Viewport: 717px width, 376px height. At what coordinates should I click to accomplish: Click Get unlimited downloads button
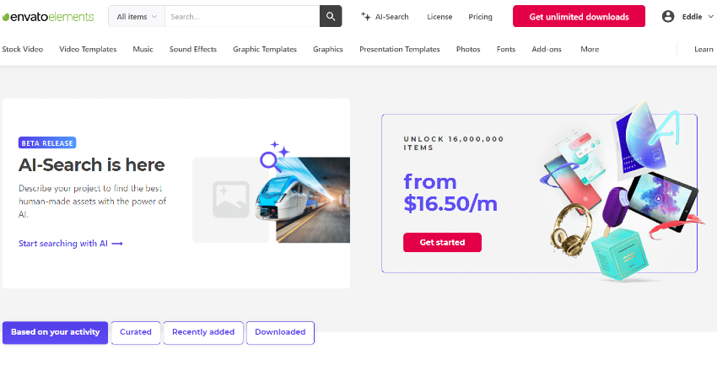point(579,16)
